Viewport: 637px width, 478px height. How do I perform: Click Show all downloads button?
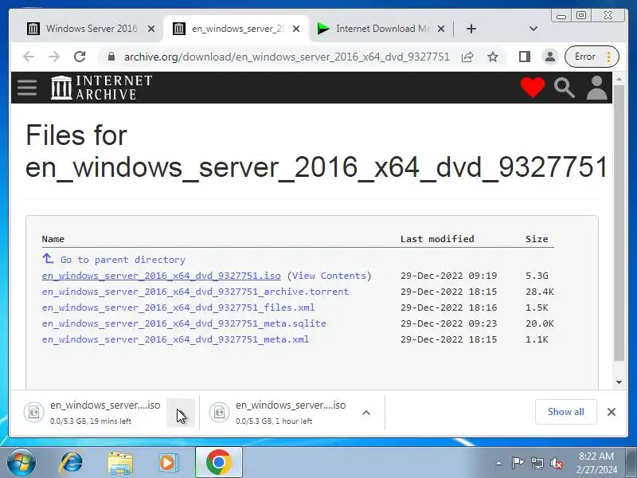click(565, 412)
